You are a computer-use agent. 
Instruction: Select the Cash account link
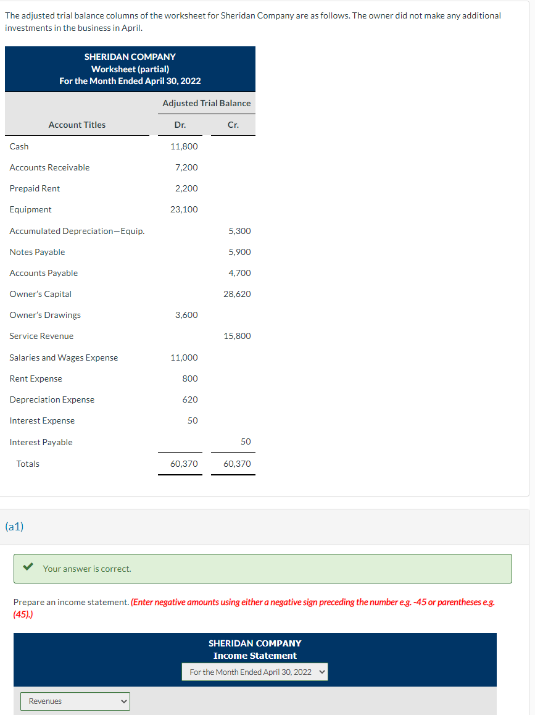tap(19, 146)
